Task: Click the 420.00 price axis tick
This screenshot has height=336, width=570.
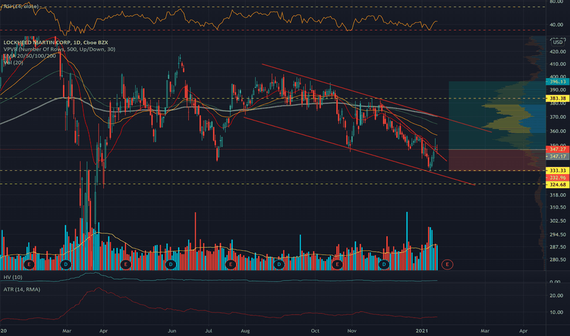Action: point(558,51)
